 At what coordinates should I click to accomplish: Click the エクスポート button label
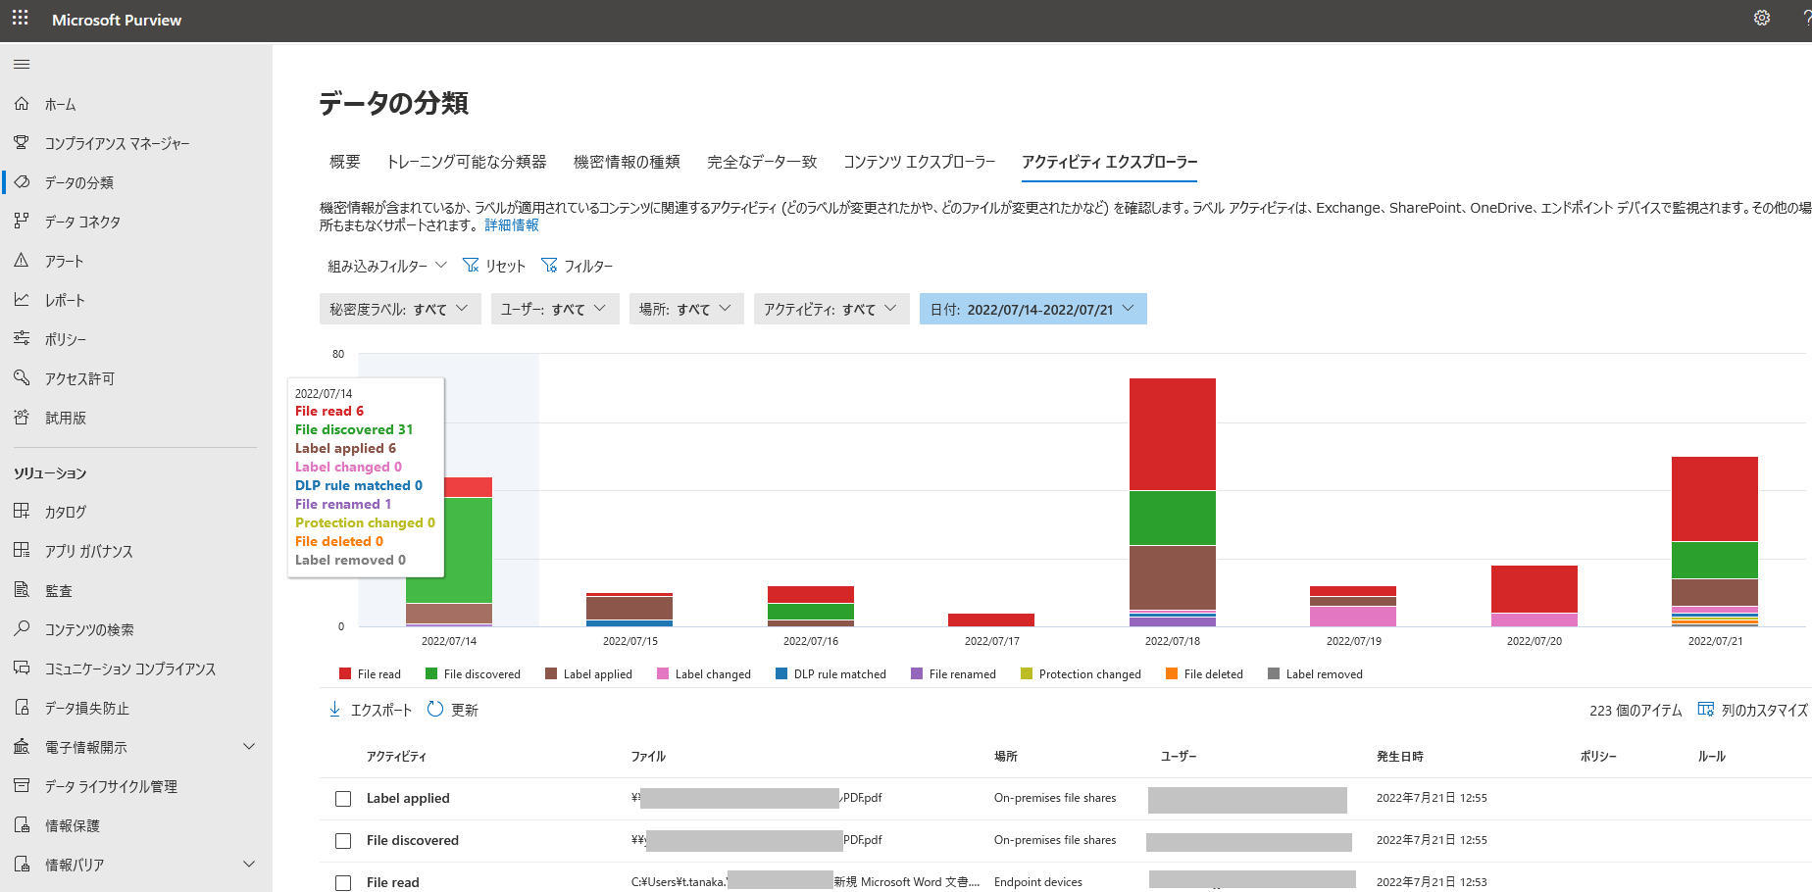[x=381, y=710]
